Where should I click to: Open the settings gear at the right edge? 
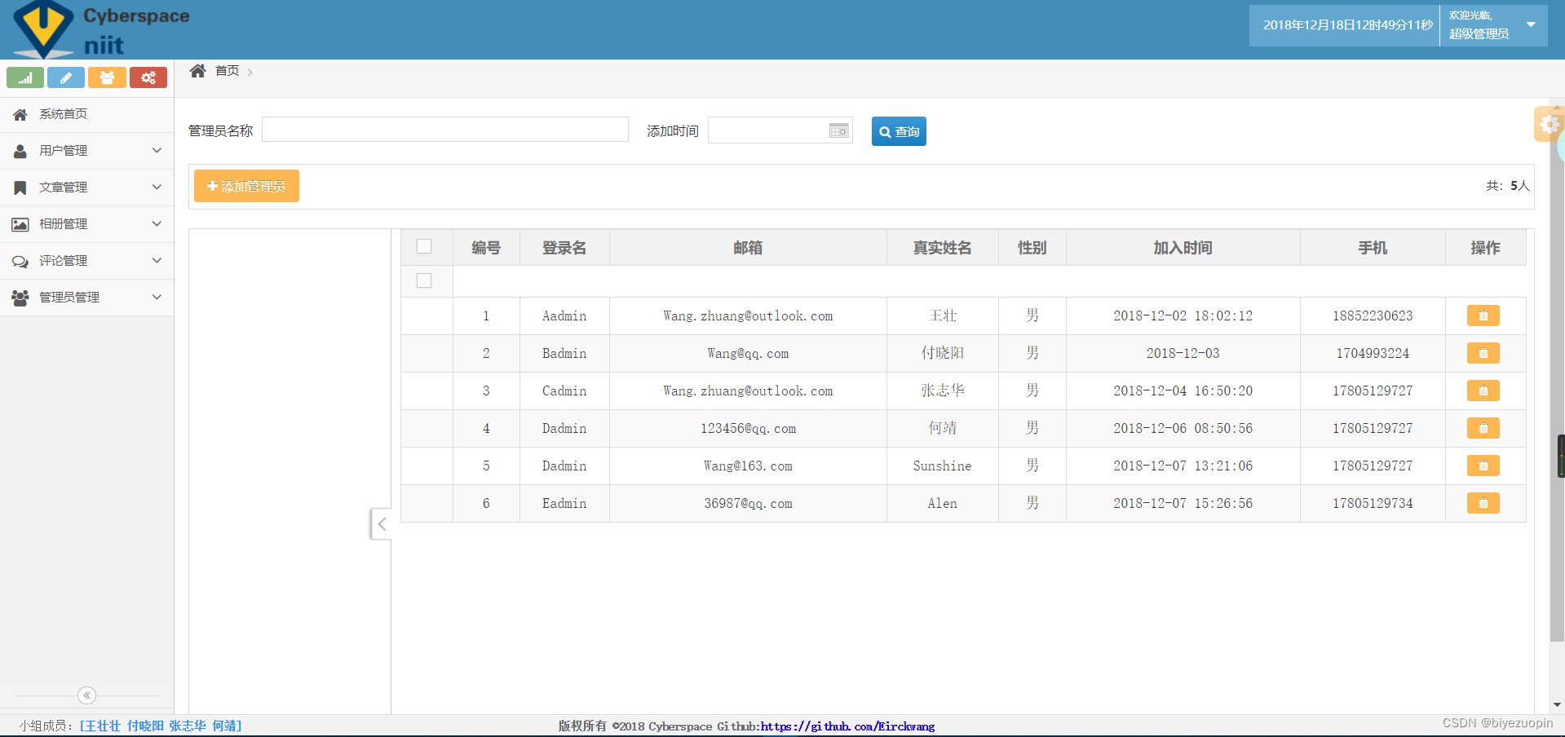(1549, 124)
